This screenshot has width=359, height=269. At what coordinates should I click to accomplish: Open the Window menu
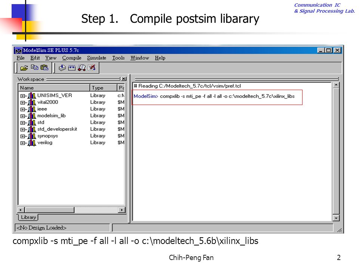[139, 58]
